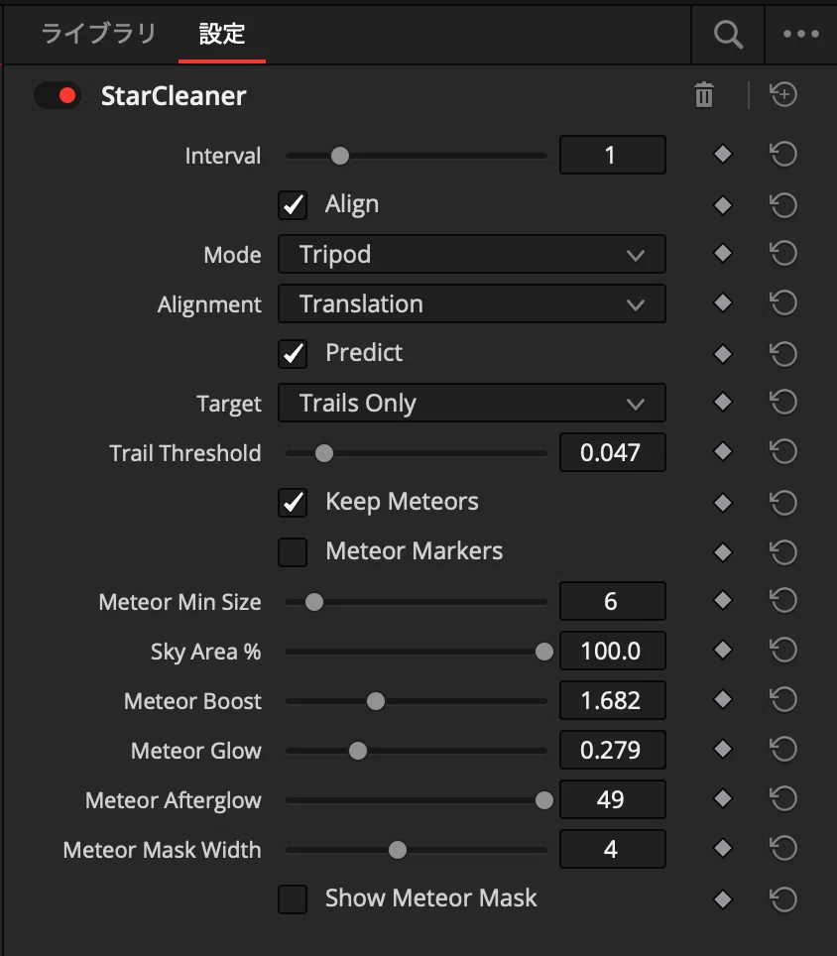Image resolution: width=837 pixels, height=956 pixels.
Task: Click the Trail Threshold value 0.047 field
Action: [x=613, y=452]
